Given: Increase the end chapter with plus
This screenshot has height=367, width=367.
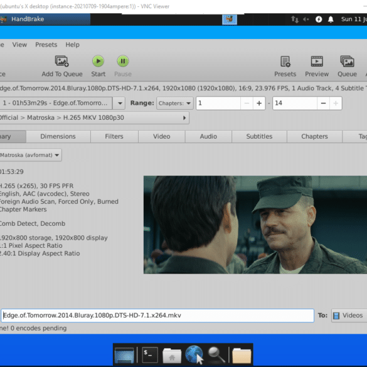Looking at the screenshot, I should pos(336,104).
